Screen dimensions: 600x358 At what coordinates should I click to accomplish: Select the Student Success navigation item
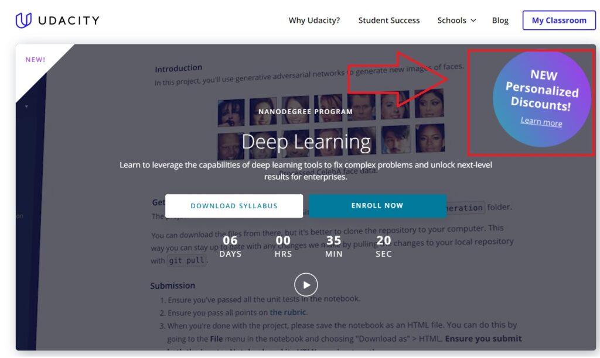coord(388,20)
